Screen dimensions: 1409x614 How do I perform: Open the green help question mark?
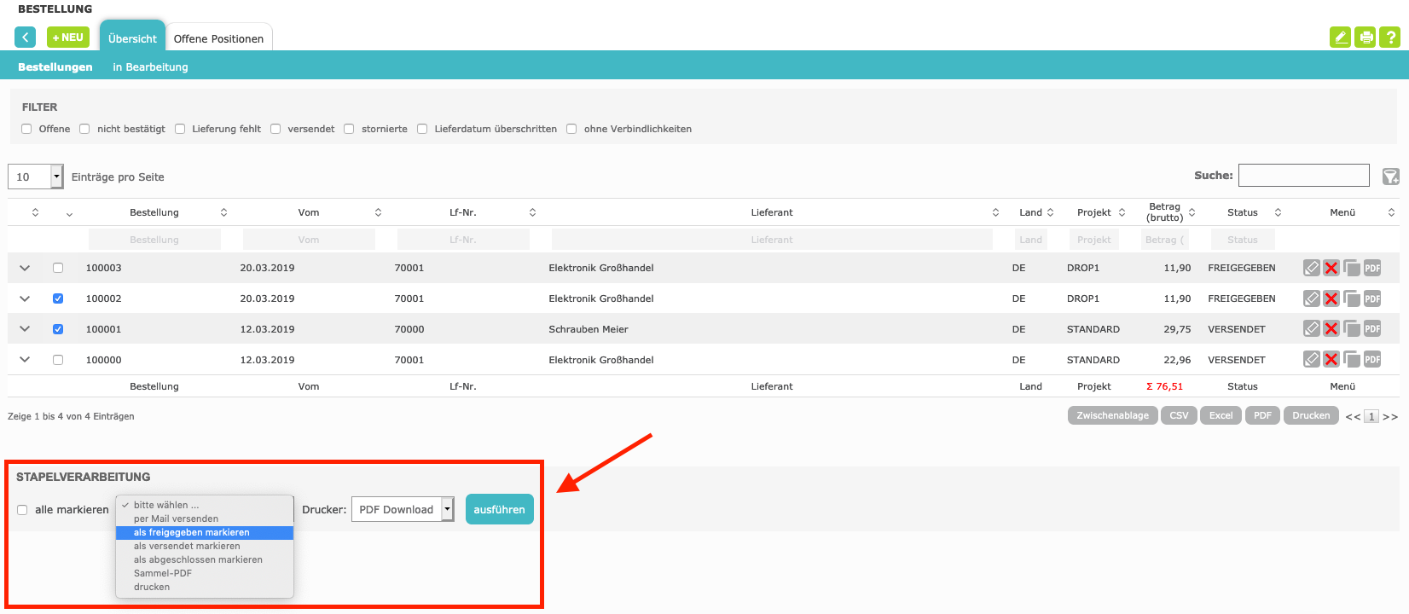point(1390,38)
